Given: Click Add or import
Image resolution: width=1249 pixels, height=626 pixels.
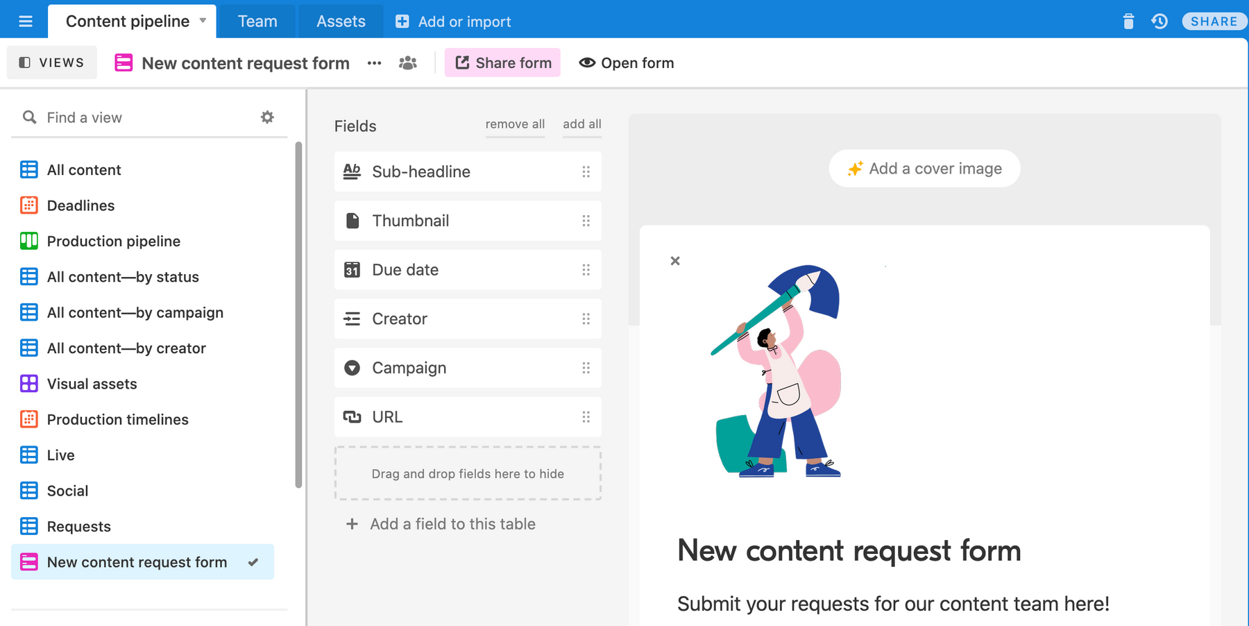Looking at the screenshot, I should pos(453,22).
